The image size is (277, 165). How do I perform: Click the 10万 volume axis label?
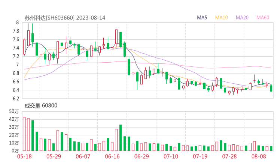click(14, 143)
